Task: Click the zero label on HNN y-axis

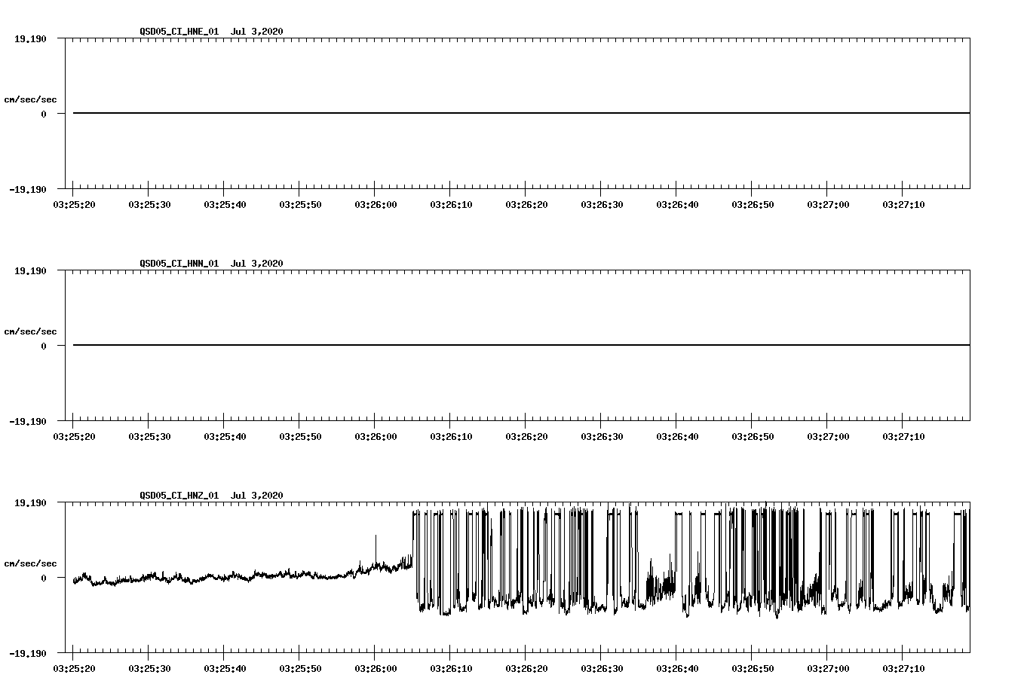Action: pyautogui.click(x=44, y=346)
